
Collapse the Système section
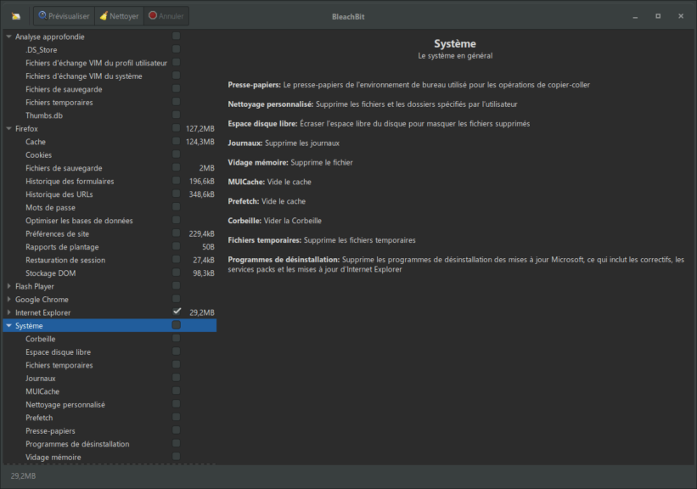pos(9,325)
